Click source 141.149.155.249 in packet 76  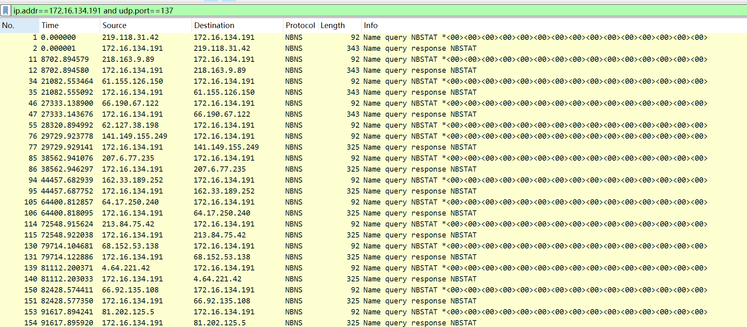(135, 136)
